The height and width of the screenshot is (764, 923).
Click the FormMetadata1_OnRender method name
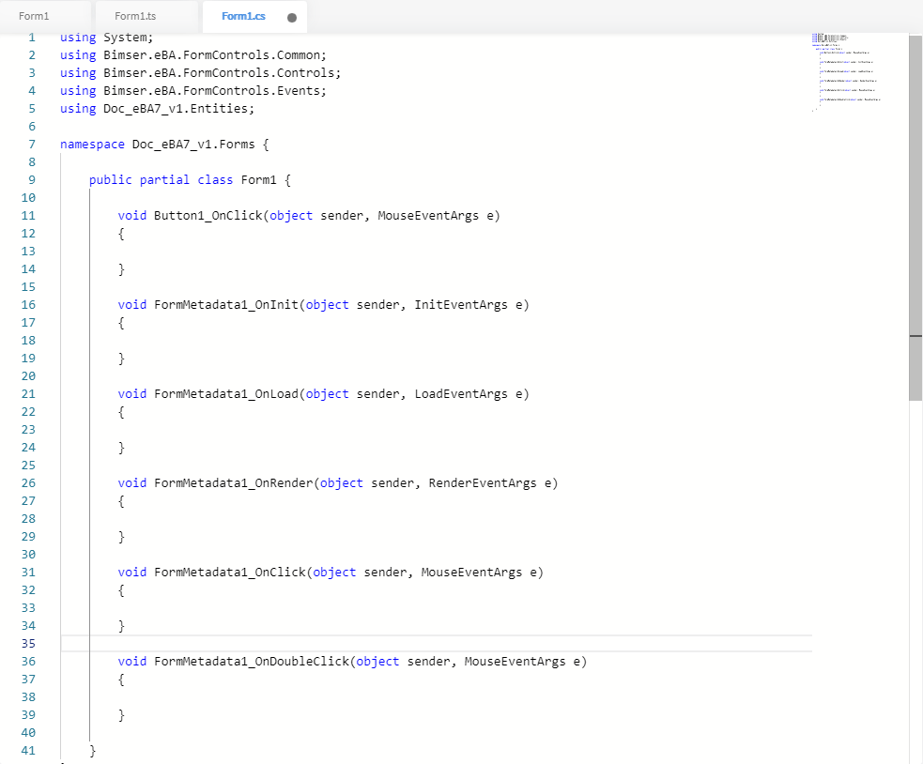tap(233, 482)
